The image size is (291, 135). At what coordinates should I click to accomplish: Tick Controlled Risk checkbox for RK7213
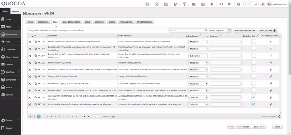click(x=254, y=48)
